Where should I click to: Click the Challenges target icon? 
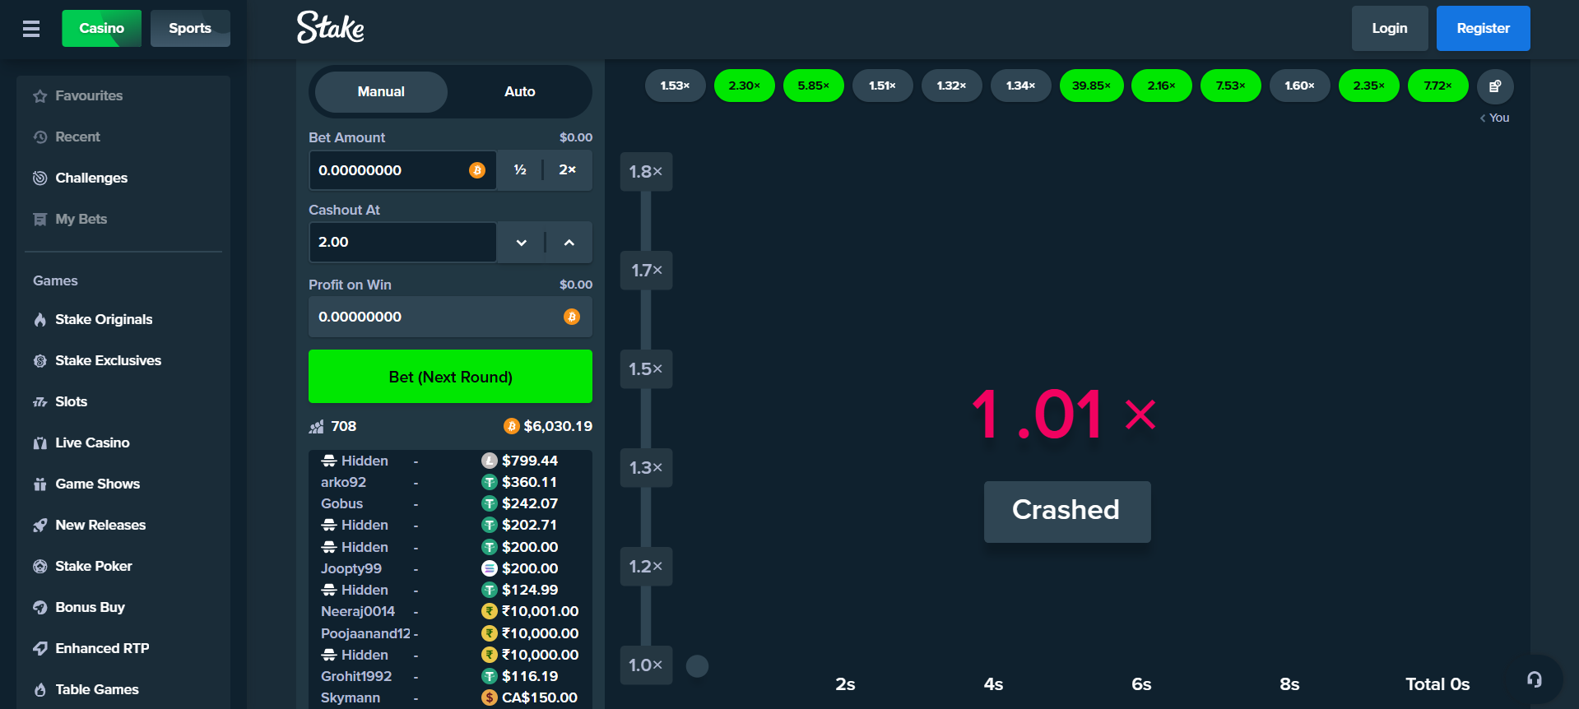coord(39,178)
